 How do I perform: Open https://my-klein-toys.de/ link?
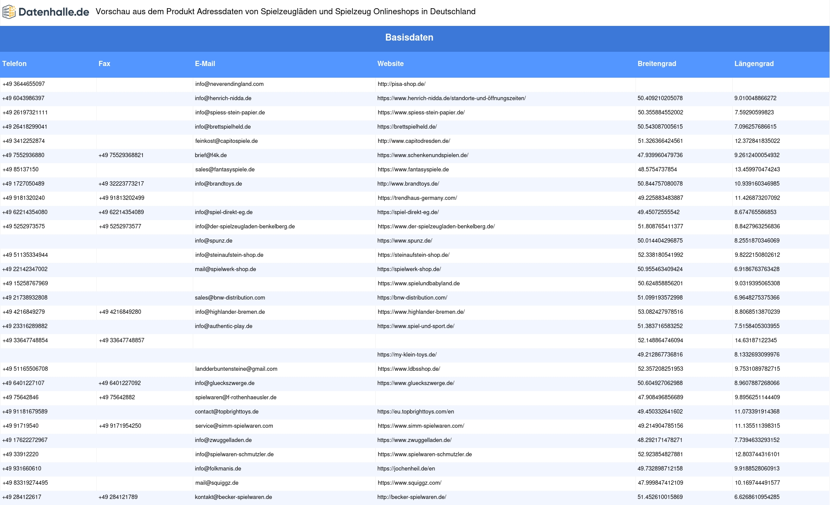tap(407, 355)
